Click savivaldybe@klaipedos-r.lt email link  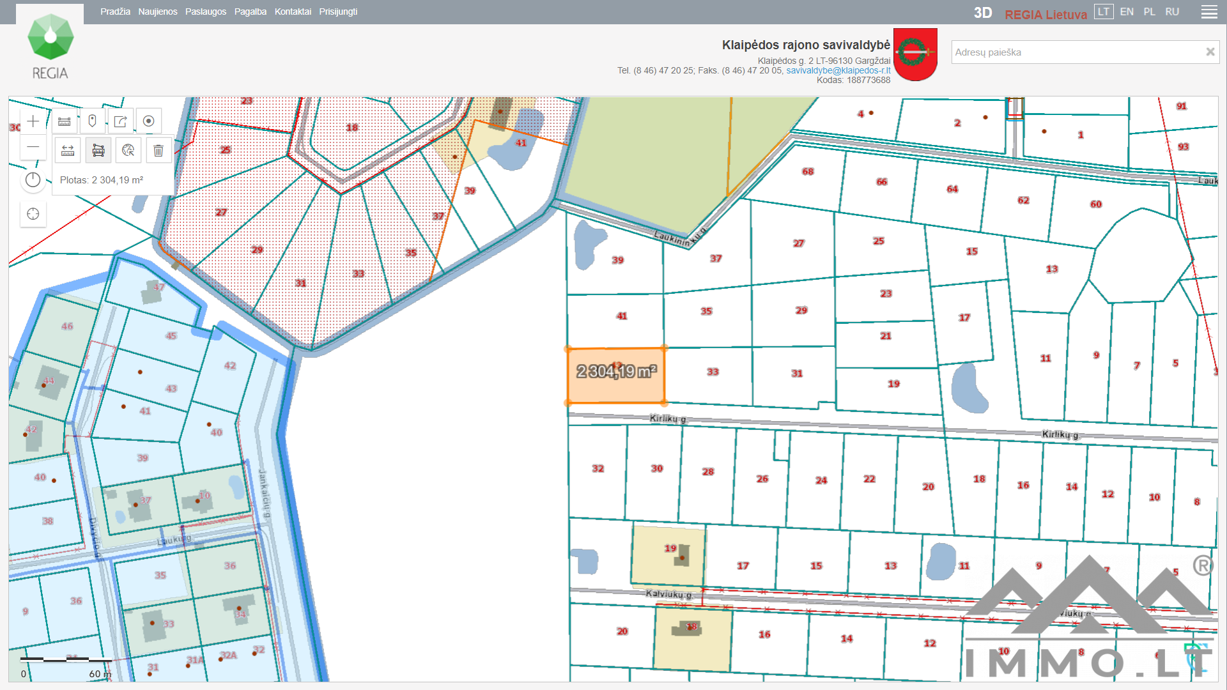[x=838, y=70]
